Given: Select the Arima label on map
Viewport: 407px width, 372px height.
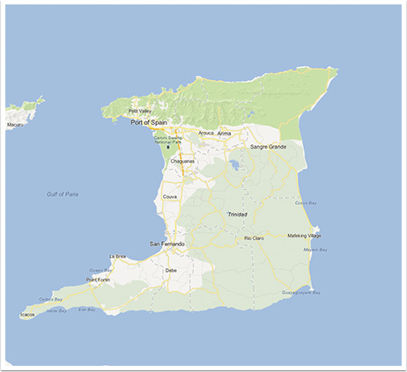Looking at the screenshot, I should [x=224, y=134].
